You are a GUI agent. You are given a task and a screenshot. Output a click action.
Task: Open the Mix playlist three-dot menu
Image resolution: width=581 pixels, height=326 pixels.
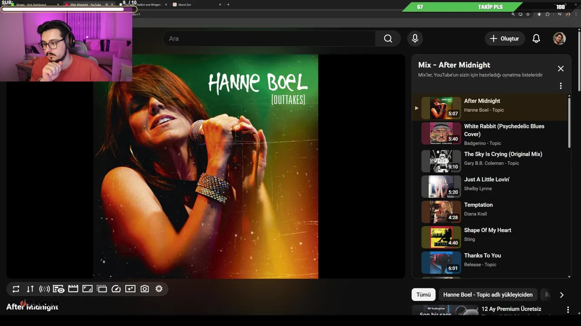click(561, 86)
